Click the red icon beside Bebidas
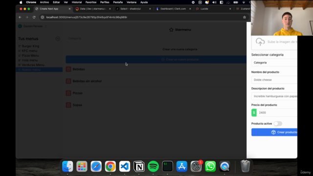 (68, 69)
